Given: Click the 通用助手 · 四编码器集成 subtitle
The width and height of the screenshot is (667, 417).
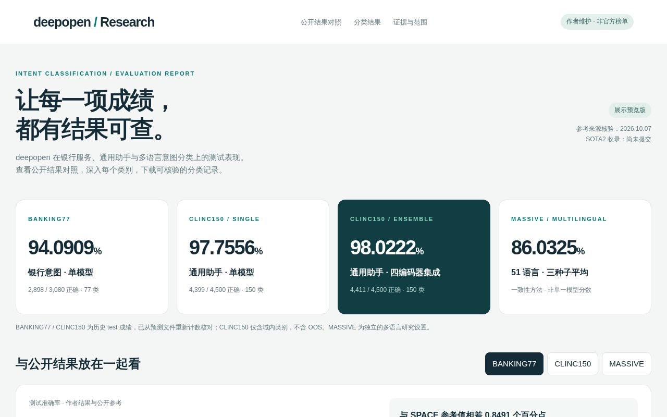Looking at the screenshot, I should (x=395, y=273).
